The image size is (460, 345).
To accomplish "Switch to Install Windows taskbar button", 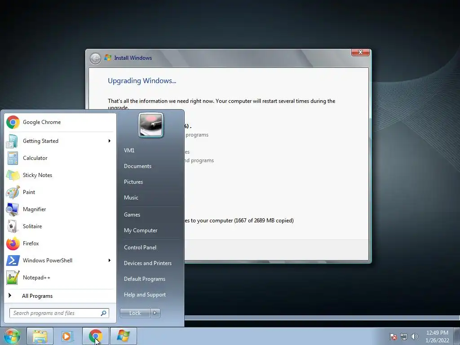I will point(123,336).
